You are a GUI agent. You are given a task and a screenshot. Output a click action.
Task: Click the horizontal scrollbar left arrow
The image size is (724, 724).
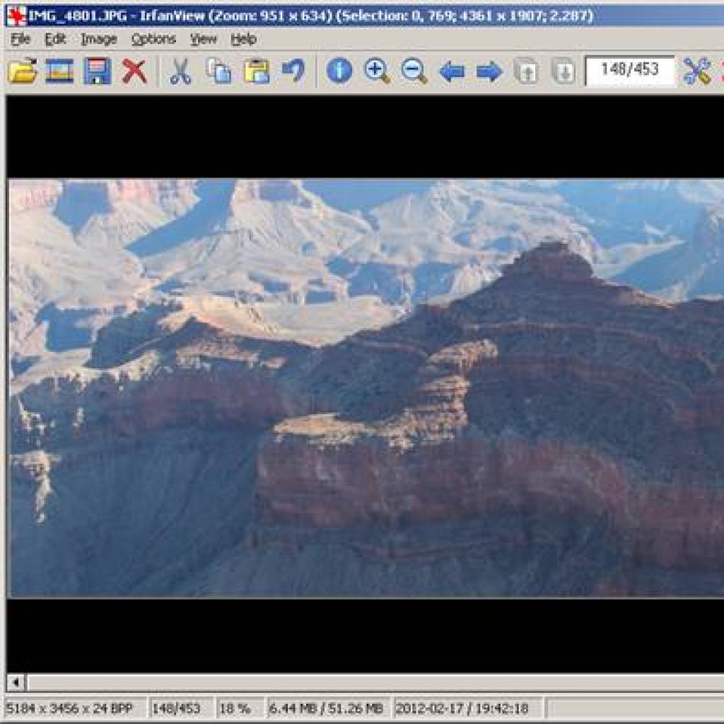pos(16,682)
